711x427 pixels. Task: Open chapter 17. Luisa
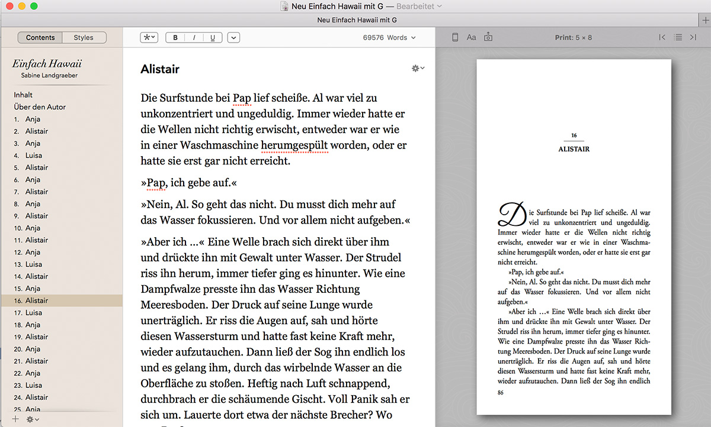point(61,312)
